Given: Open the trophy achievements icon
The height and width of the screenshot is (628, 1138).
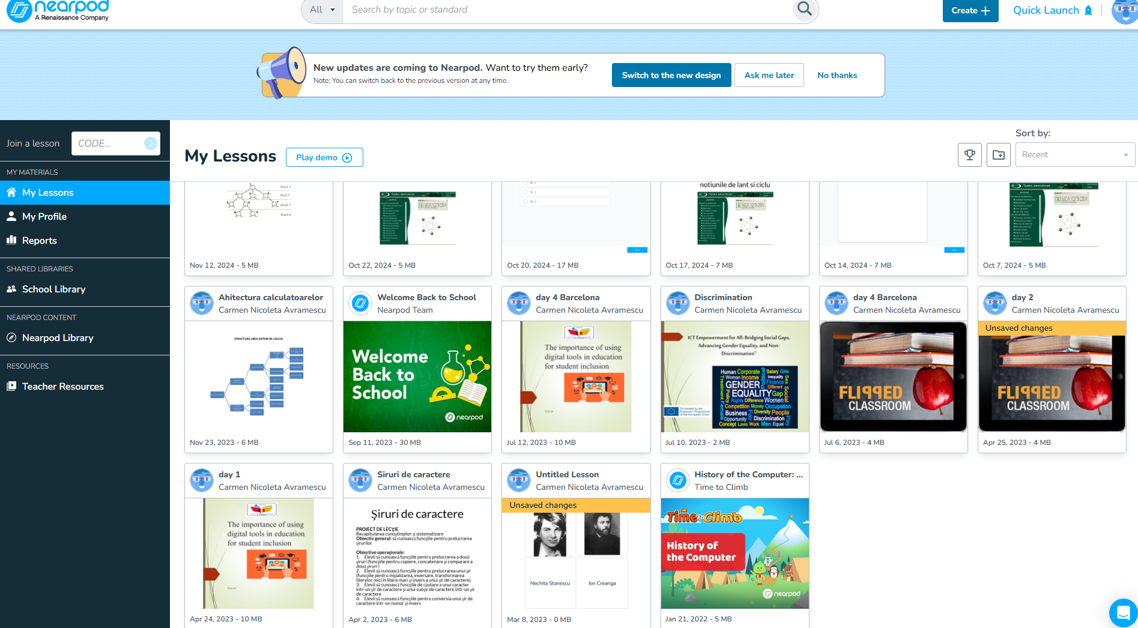Looking at the screenshot, I should 969,155.
